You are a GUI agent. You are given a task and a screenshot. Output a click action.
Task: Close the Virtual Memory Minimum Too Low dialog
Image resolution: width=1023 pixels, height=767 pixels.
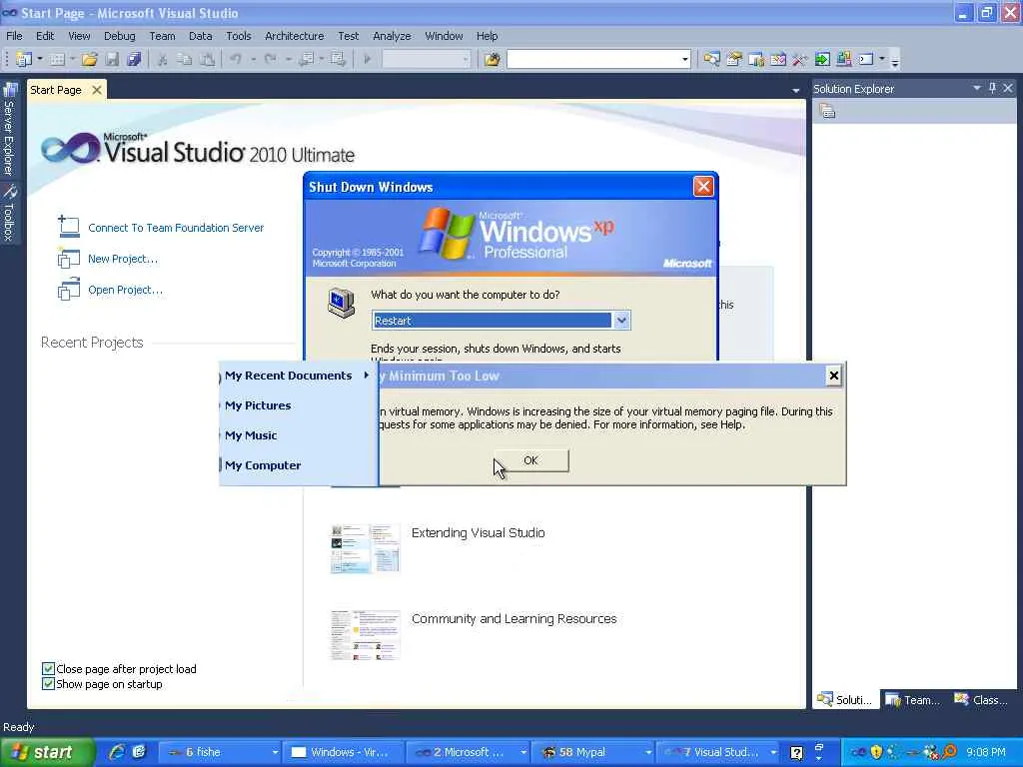pos(833,376)
